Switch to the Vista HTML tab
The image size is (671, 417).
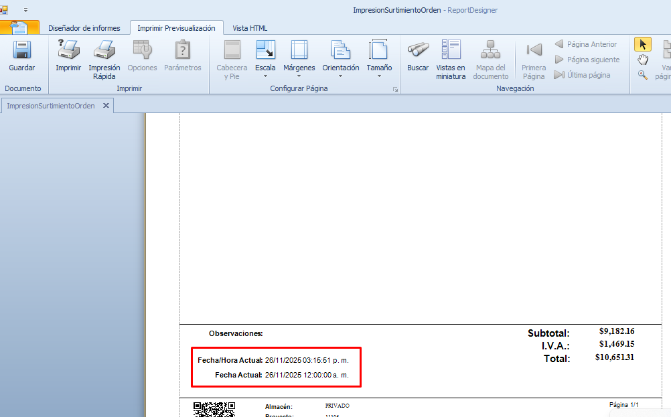[250, 28]
